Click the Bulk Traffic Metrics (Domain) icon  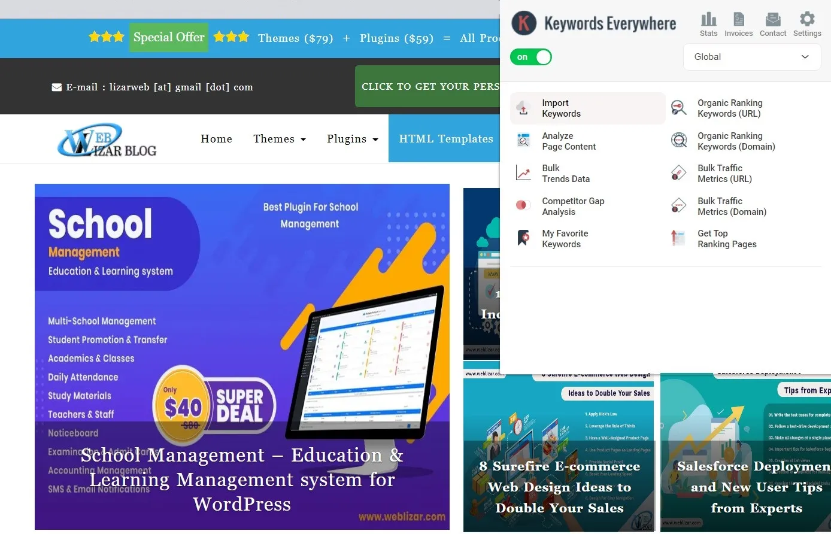[x=678, y=206]
